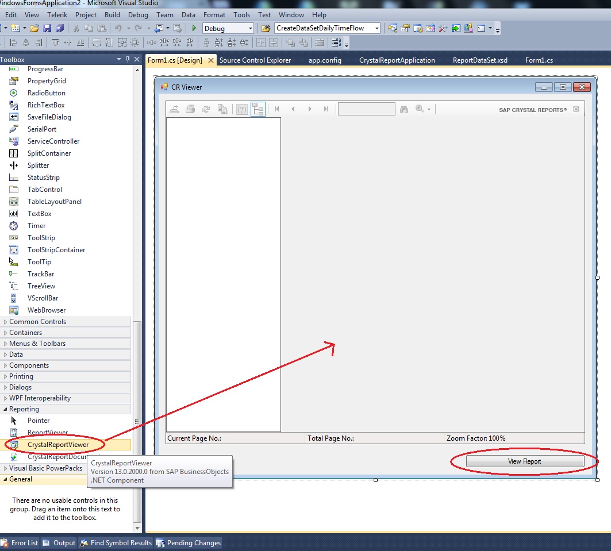Click the Print Report icon in CR Viewer
Screen dimensions: 611x551
(190, 109)
